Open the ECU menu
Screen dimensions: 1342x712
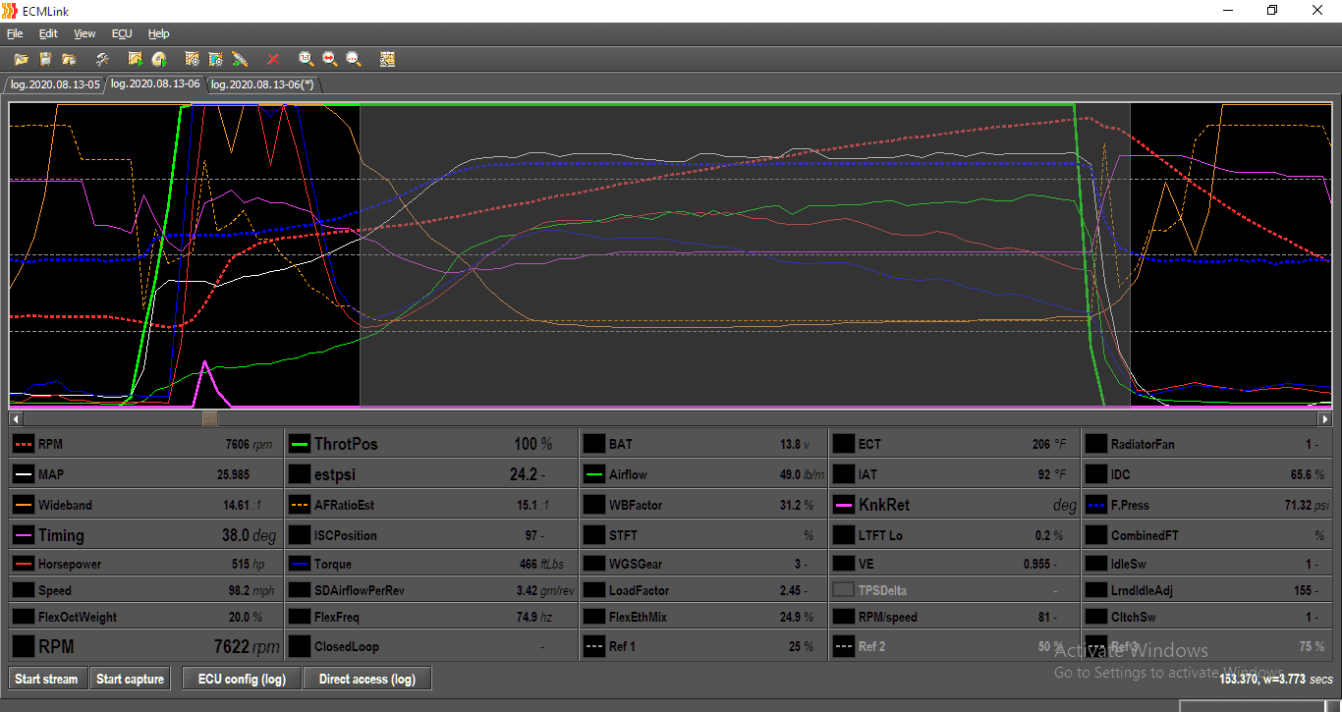(x=122, y=33)
